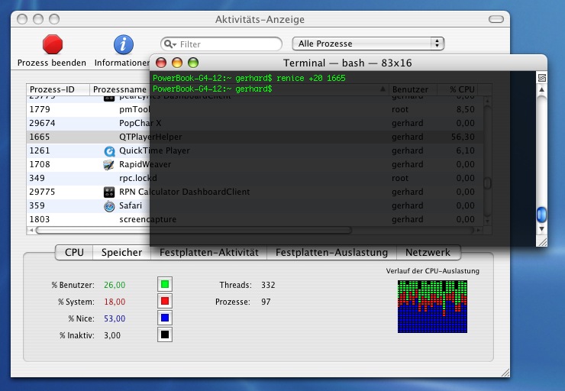The width and height of the screenshot is (565, 391).
Task: Select RPN Calculator DashboardClient icon
Action: [x=109, y=192]
